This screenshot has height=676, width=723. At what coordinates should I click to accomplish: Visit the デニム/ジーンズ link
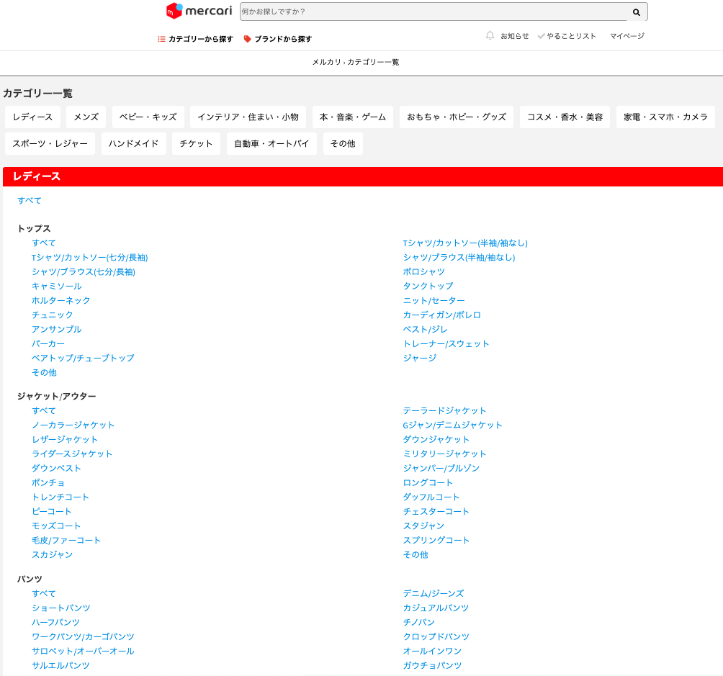[433, 593]
